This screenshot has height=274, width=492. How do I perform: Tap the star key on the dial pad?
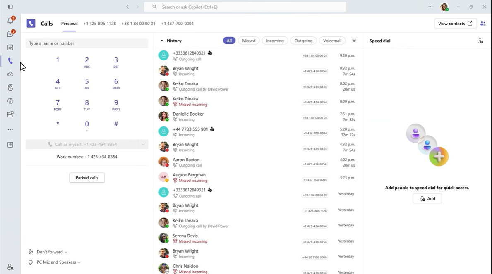click(x=58, y=124)
